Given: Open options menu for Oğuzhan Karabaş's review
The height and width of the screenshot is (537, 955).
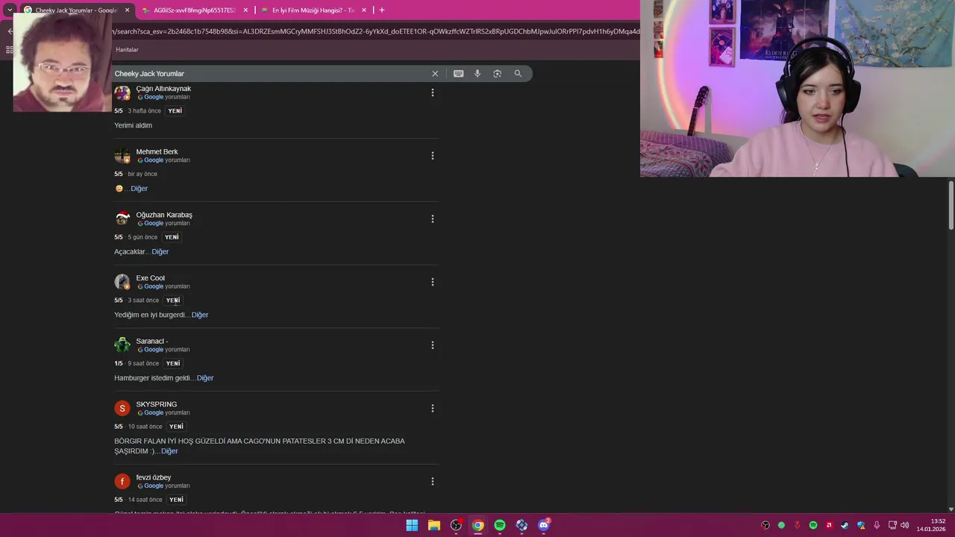Looking at the screenshot, I should [432, 219].
